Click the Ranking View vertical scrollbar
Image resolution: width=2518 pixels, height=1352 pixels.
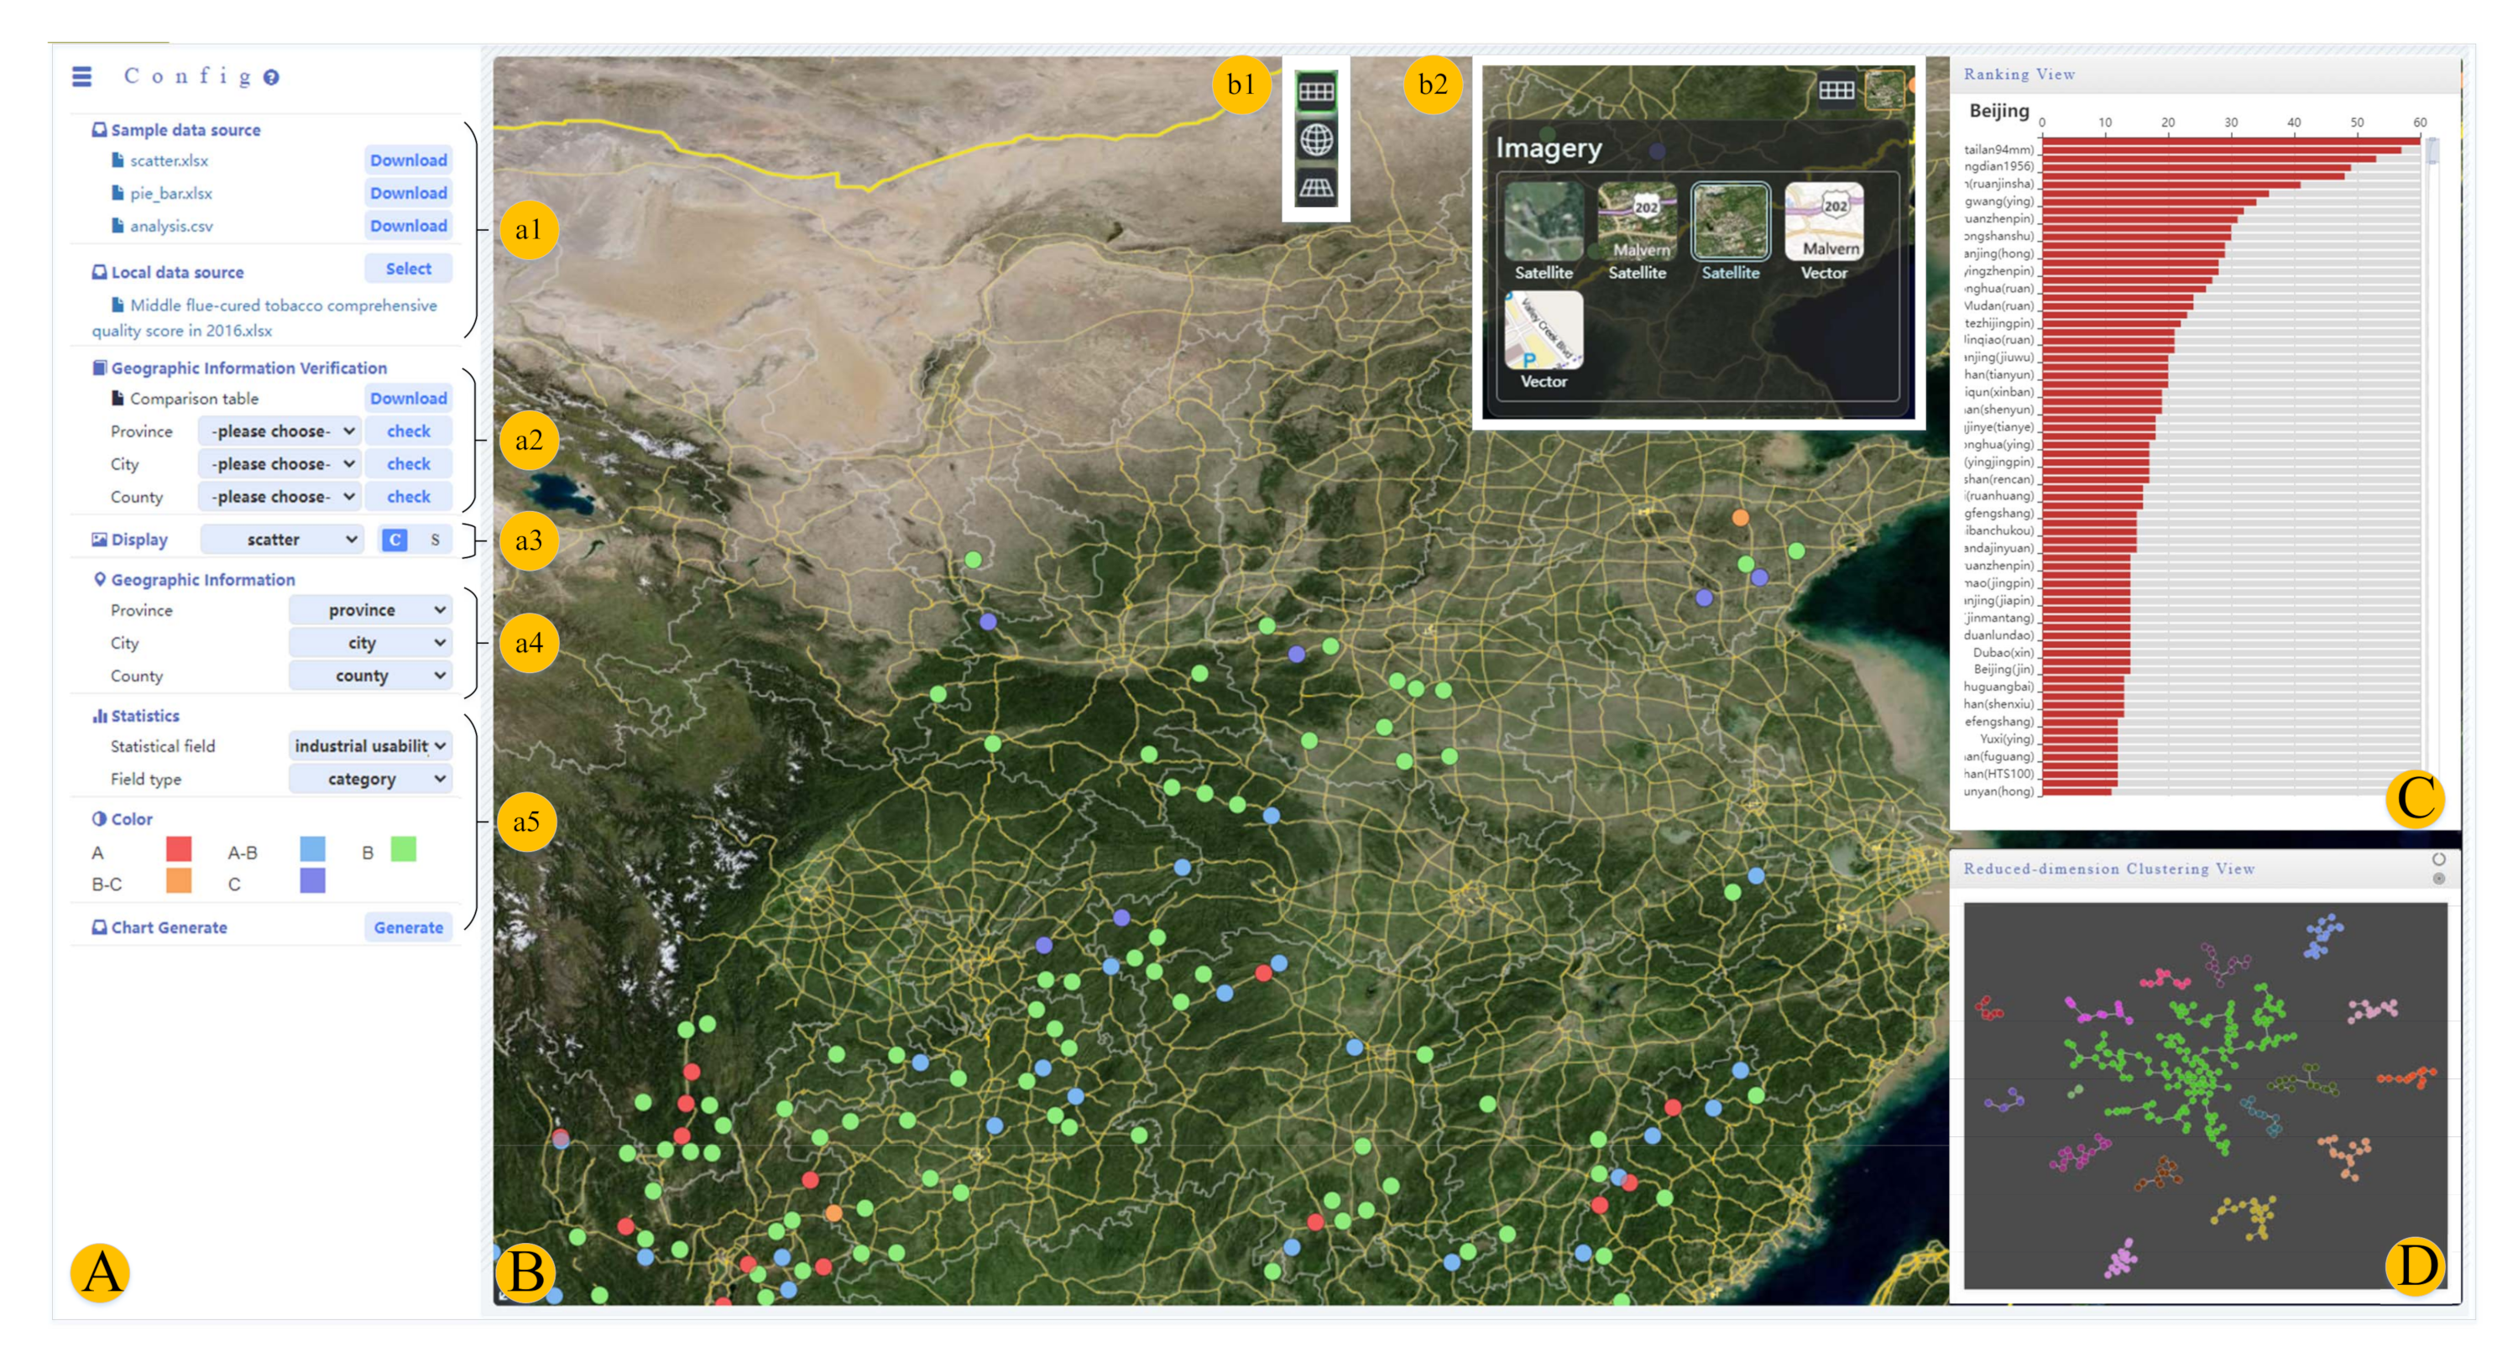[2433, 152]
